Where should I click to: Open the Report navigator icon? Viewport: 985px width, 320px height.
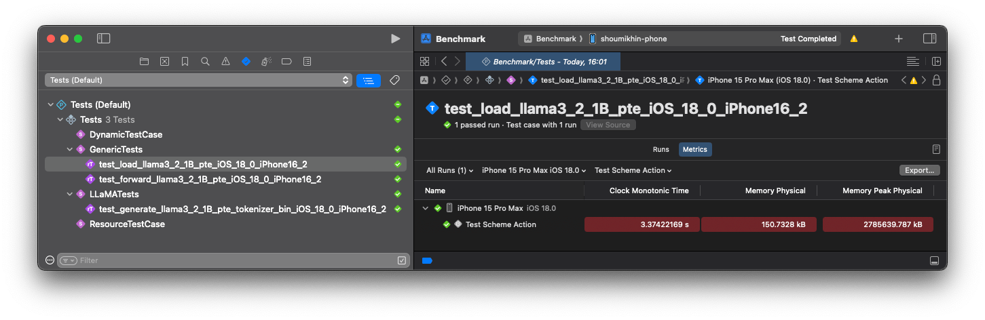click(307, 61)
